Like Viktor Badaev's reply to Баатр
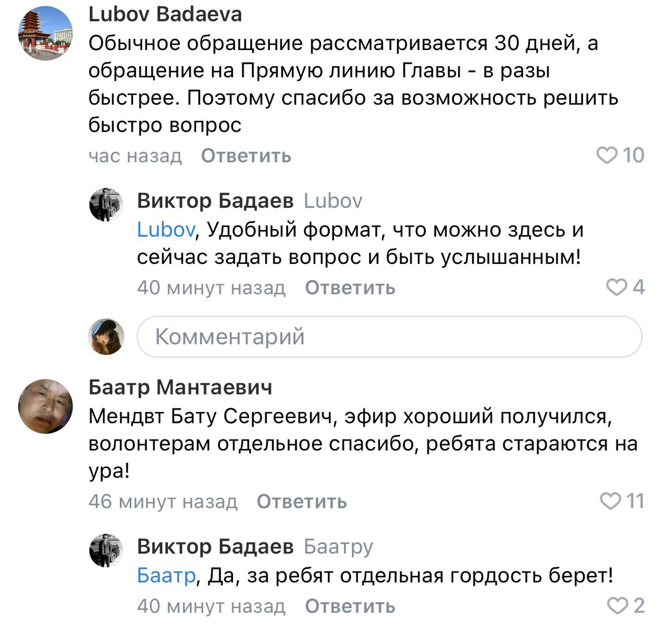This screenshot has width=667, height=634. (617, 605)
